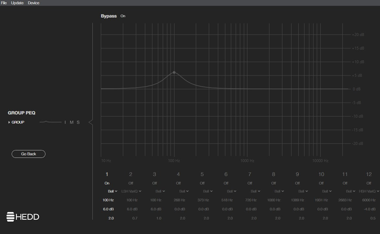
Task: Click the GROUP PEQ heading
Action: [22, 113]
